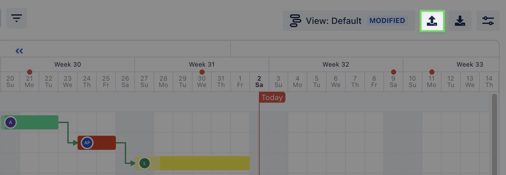
Task: Select the green L avatar
Action: tap(145, 163)
